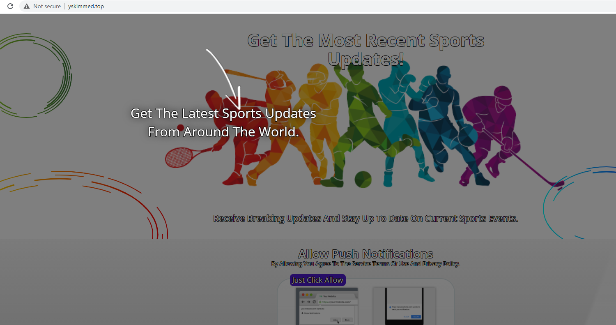The image size is (616, 325).
Task: Click the Allow Push Notifications heading
Action: 365,254
